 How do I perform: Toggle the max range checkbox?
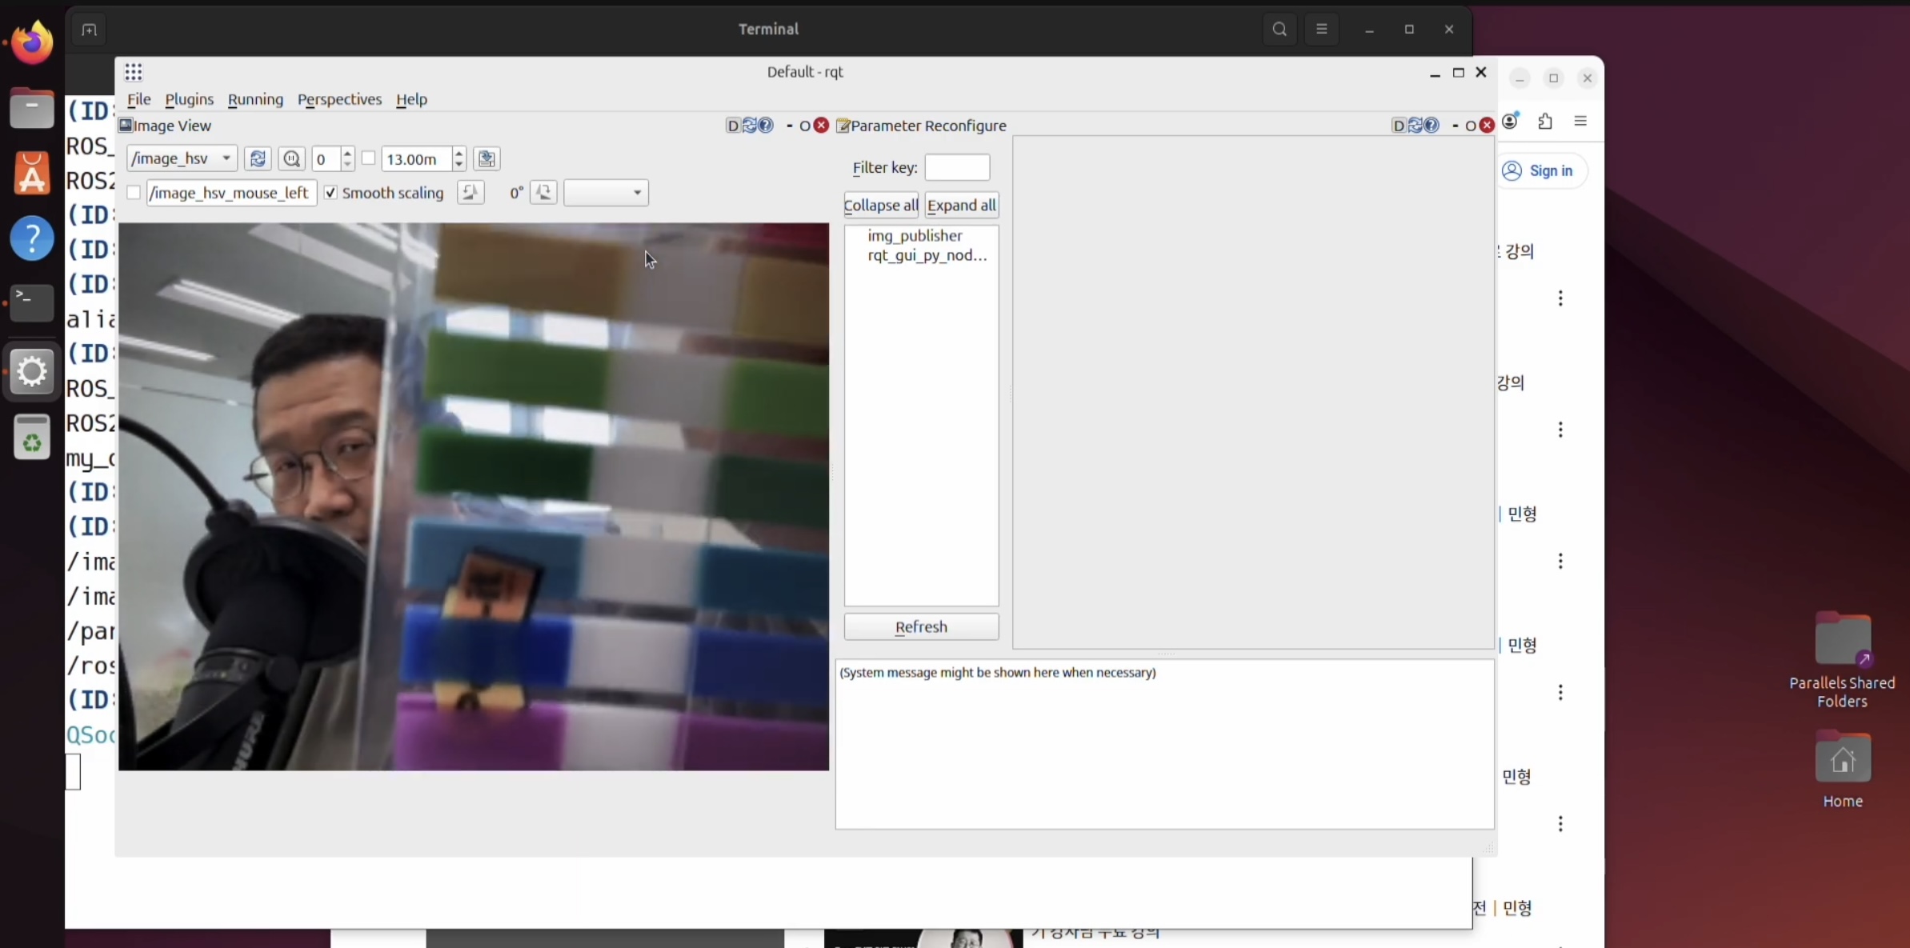click(368, 158)
